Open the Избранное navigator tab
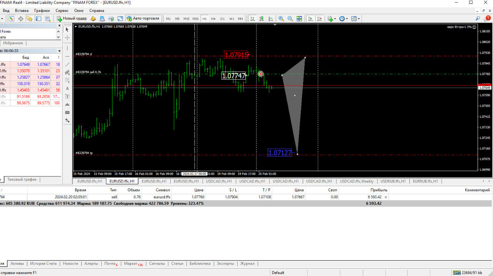The width and height of the screenshot is (493, 276). coord(13,43)
